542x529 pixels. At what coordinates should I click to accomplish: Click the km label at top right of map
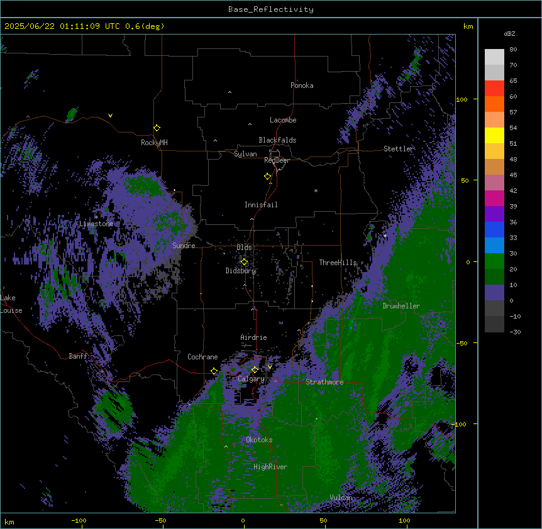(x=468, y=26)
